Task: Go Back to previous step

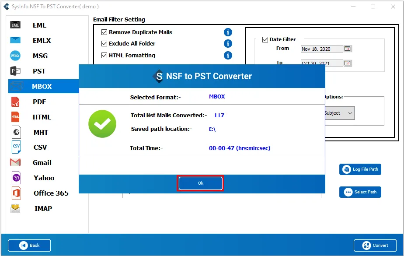Action: tap(29, 245)
